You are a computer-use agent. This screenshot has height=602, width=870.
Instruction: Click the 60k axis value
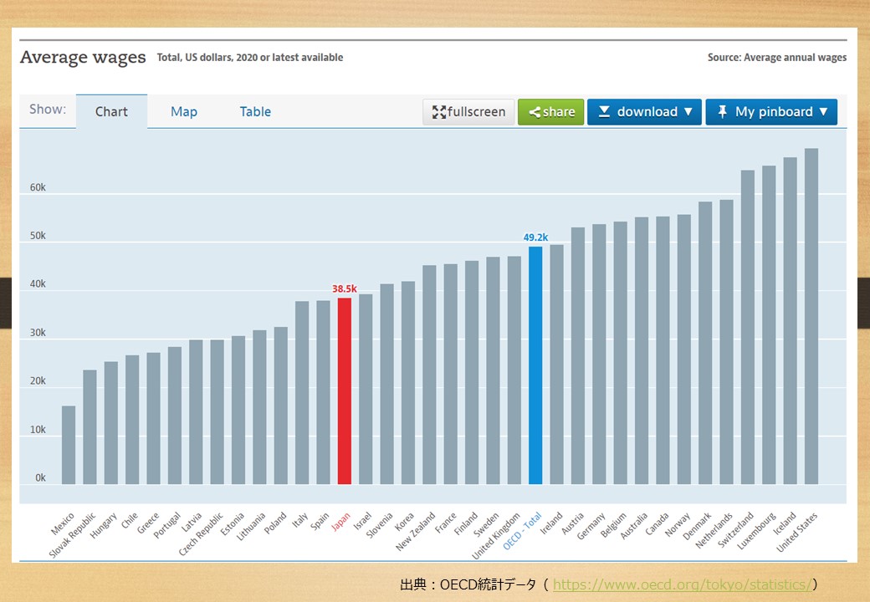click(x=38, y=187)
